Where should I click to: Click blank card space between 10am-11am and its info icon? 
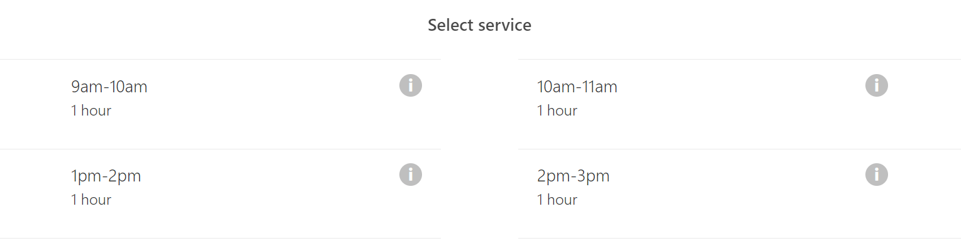(x=741, y=87)
